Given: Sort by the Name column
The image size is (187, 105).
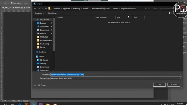Looking at the screenshot, I should [60, 17].
